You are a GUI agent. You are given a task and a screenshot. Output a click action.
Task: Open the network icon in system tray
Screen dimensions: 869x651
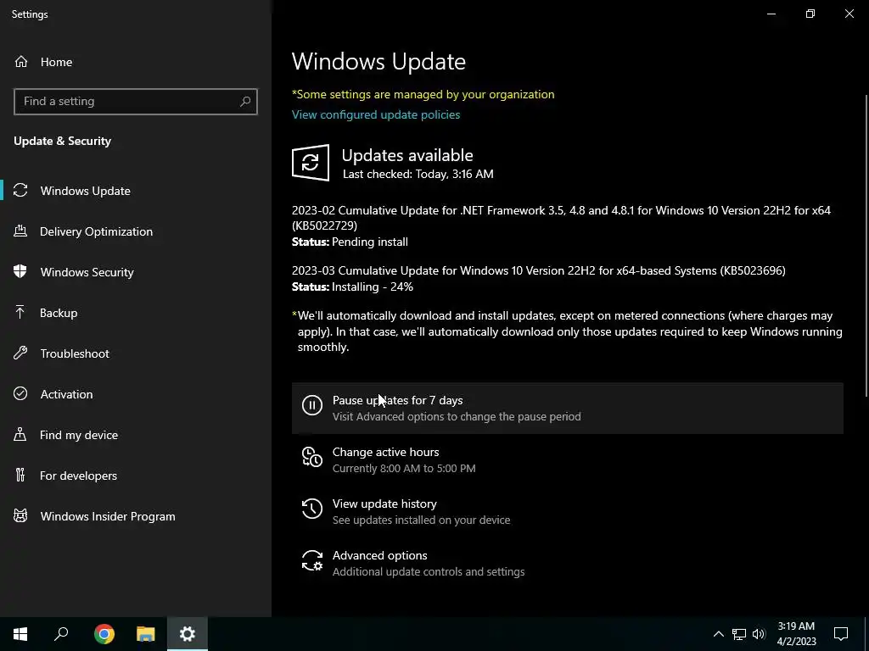tap(739, 634)
